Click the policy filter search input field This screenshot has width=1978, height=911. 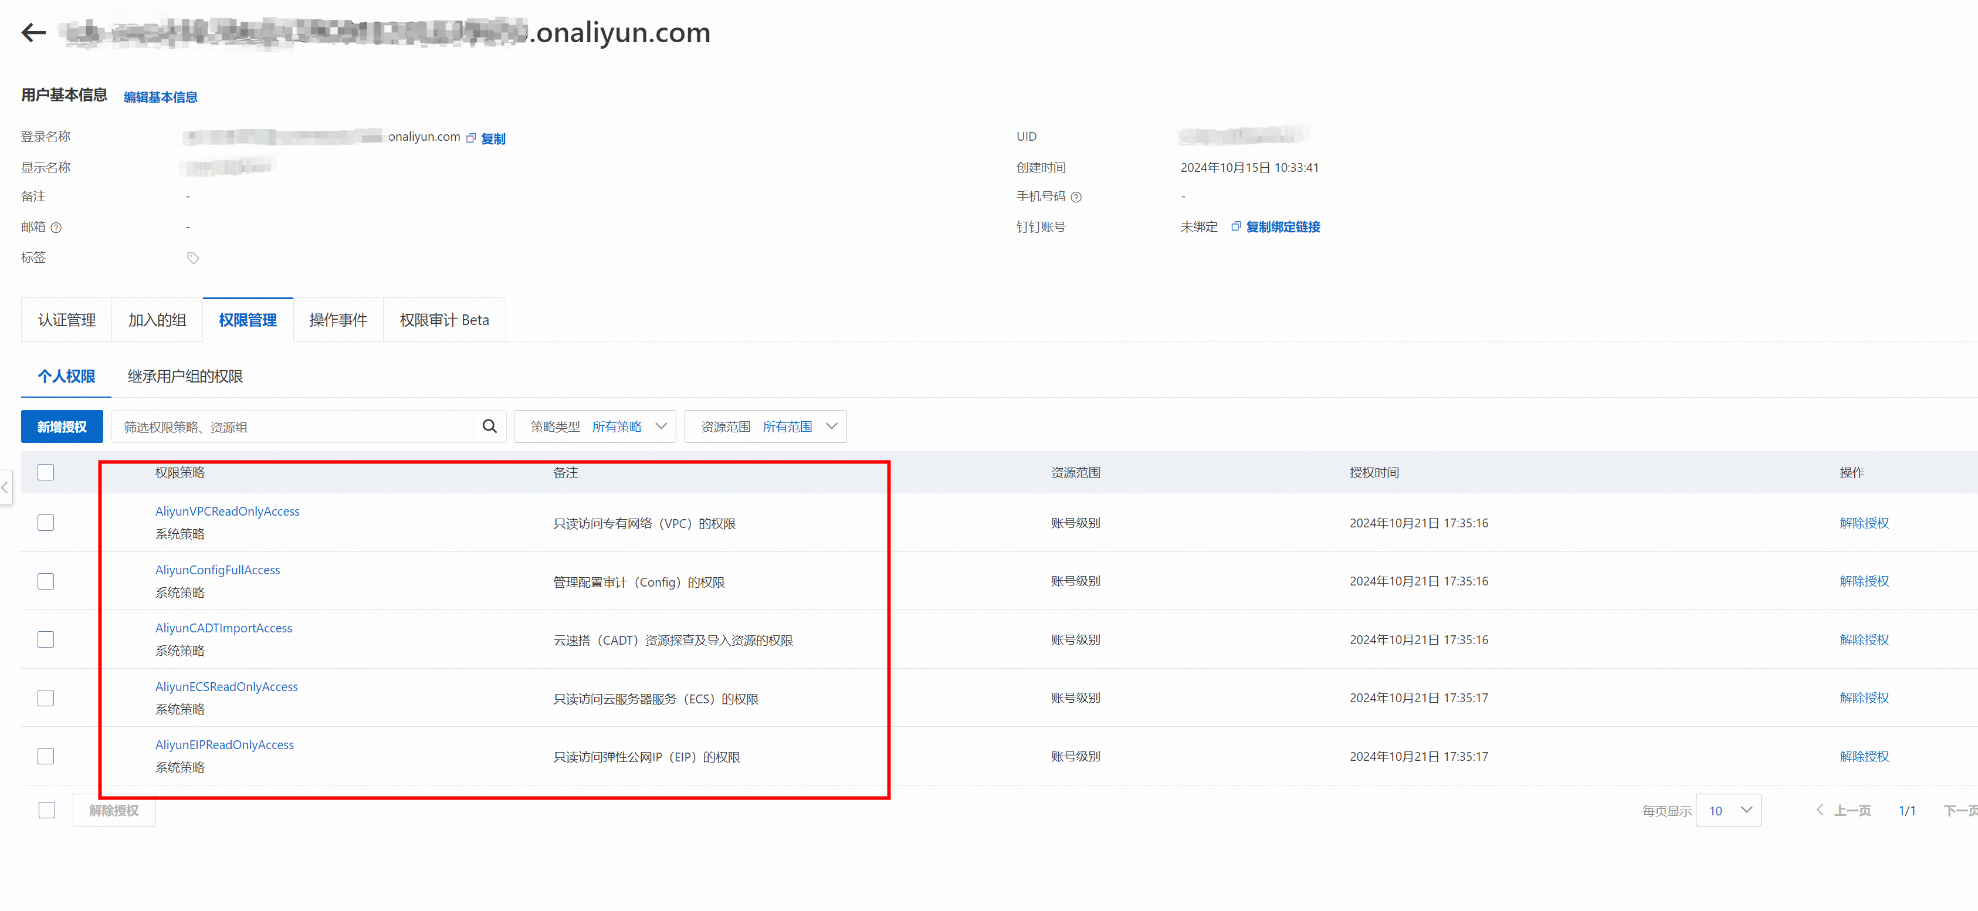coord(292,426)
